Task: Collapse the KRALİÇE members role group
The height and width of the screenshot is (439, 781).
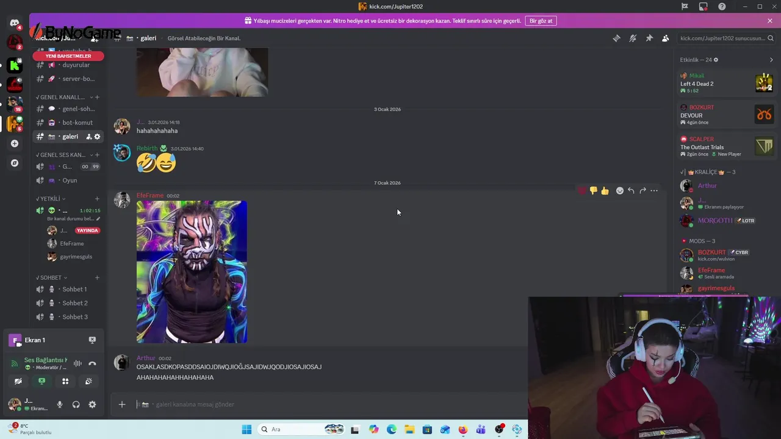Action: tap(707, 172)
